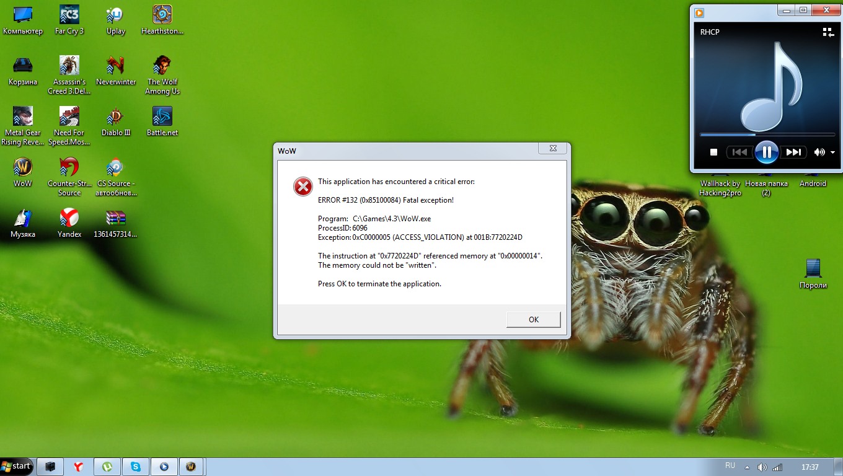Select the Uplay desktop shortcut
The height and width of the screenshot is (476, 843).
point(116,20)
